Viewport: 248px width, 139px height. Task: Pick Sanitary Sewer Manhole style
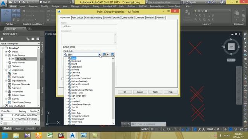pyautogui.click(x=82, y=90)
